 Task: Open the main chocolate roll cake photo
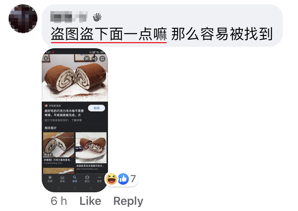pos(75,78)
